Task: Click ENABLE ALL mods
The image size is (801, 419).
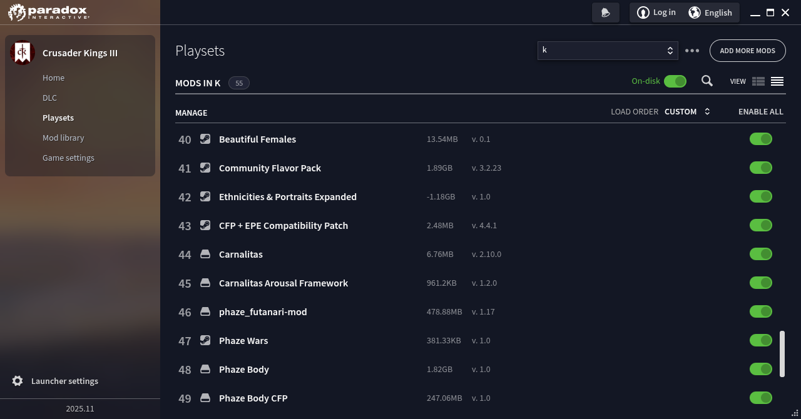Action: point(761,111)
